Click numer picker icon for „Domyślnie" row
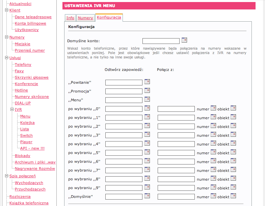Image resolution: width=265 pixels, height=206 pixels. coord(213,196)
